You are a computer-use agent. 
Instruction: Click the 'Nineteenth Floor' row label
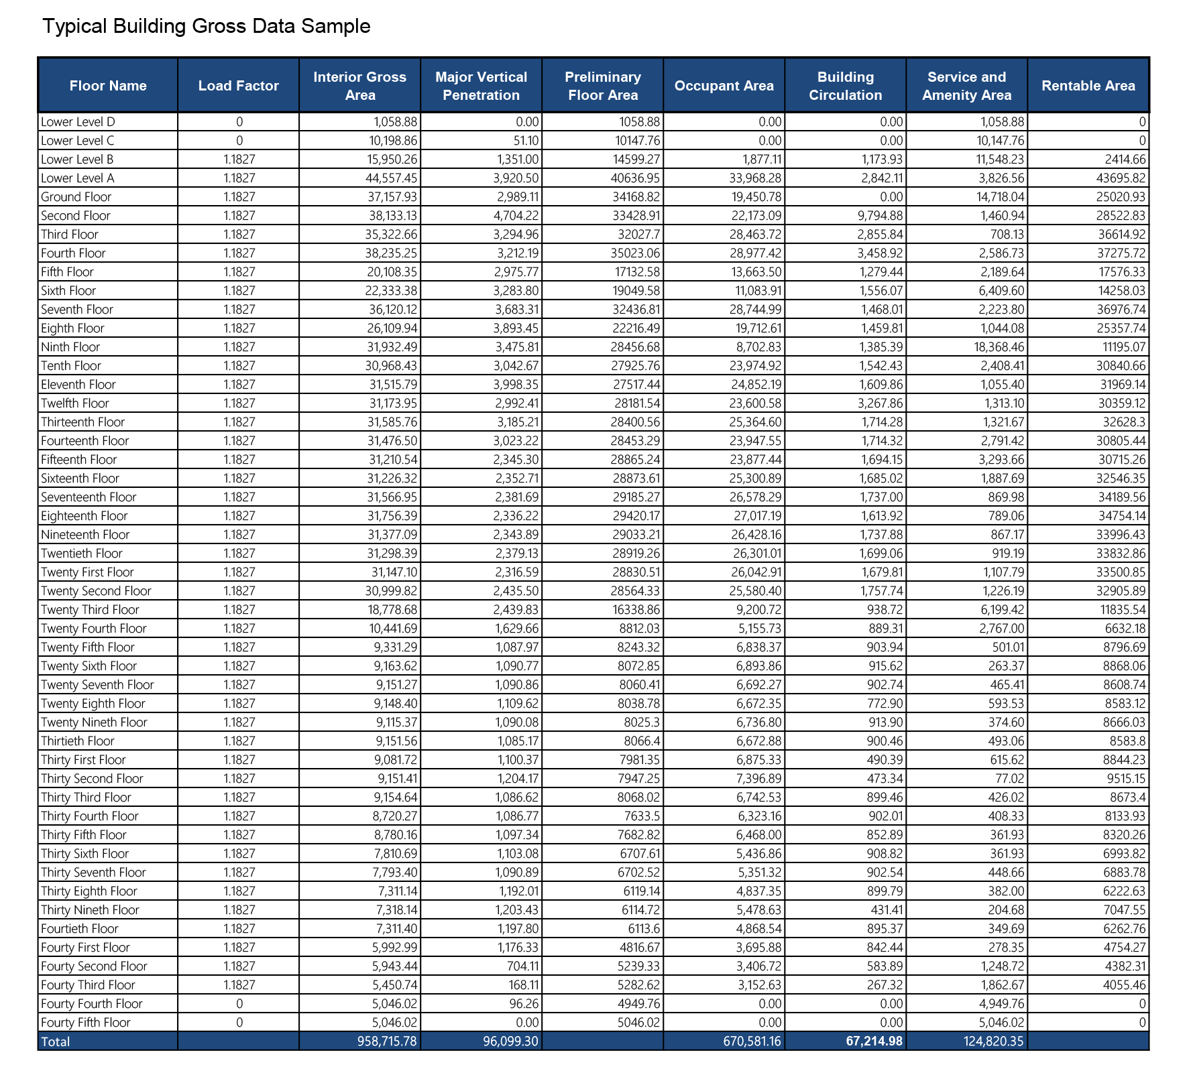coord(86,535)
